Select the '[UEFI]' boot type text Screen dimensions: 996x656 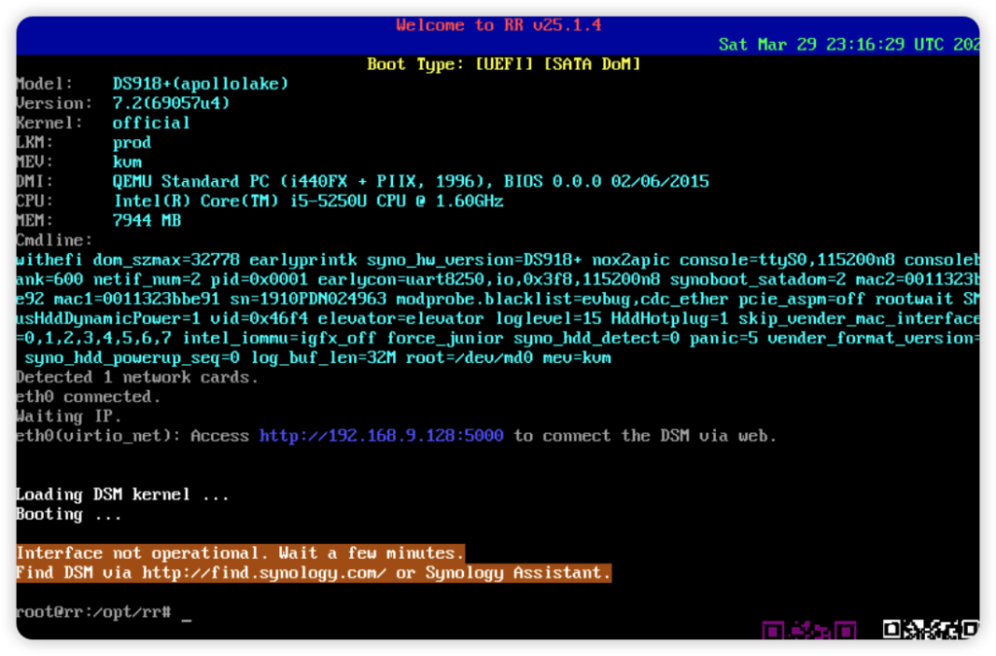[505, 64]
